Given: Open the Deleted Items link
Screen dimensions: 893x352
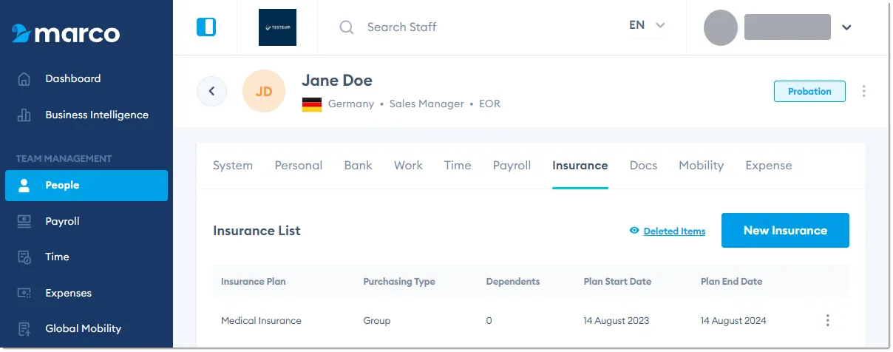Looking at the screenshot, I should (x=674, y=231).
